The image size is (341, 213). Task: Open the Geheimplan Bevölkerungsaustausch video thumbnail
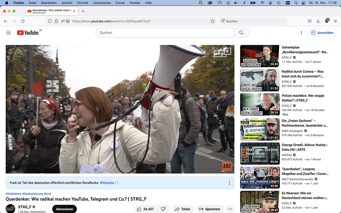[x=260, y=56]
